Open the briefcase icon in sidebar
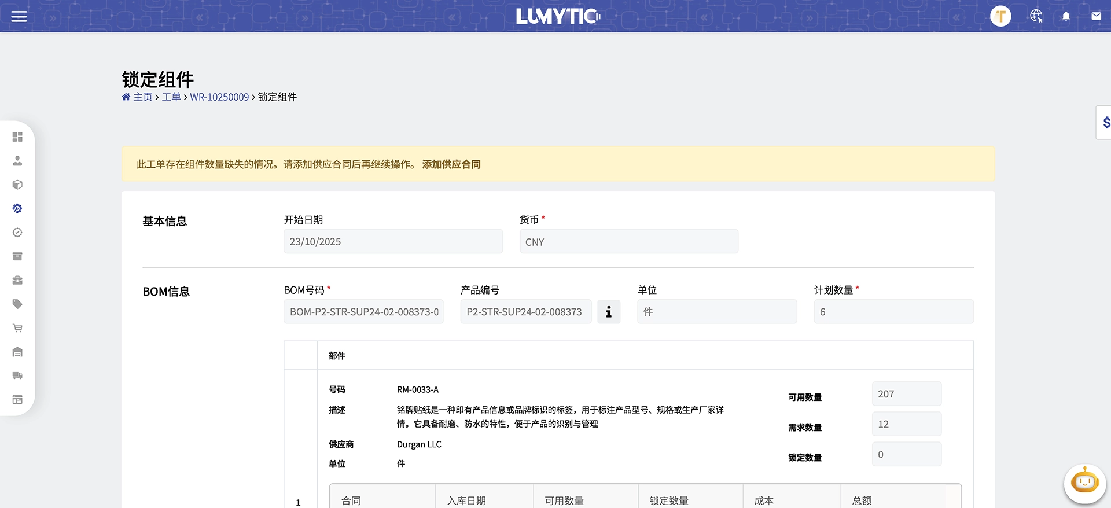Image resolution: width=1111 pixels, height=508 pixels. (x=17, y=280)
